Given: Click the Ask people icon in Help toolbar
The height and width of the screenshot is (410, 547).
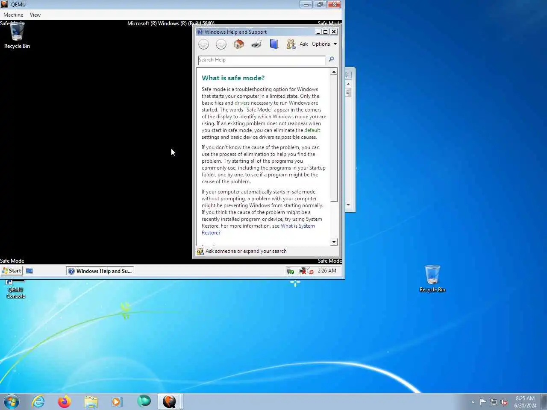Looking at the screenshot, I should coord(291,44).
